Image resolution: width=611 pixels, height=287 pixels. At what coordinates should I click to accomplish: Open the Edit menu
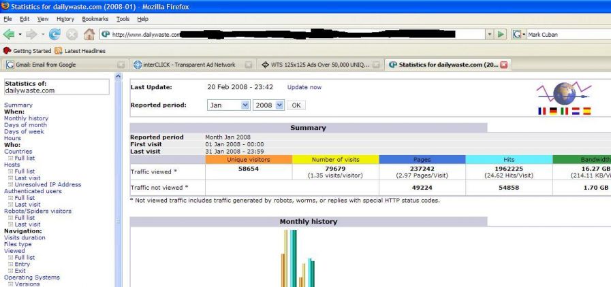[25, 18]
